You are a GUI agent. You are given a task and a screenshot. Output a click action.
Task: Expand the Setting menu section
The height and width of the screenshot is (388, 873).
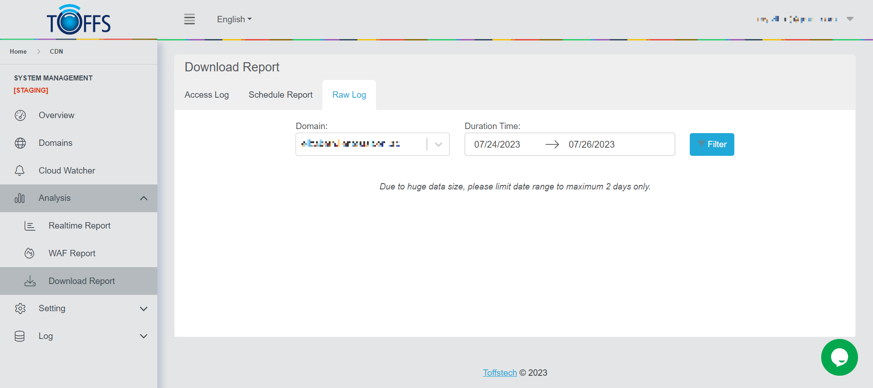point(144,309)
